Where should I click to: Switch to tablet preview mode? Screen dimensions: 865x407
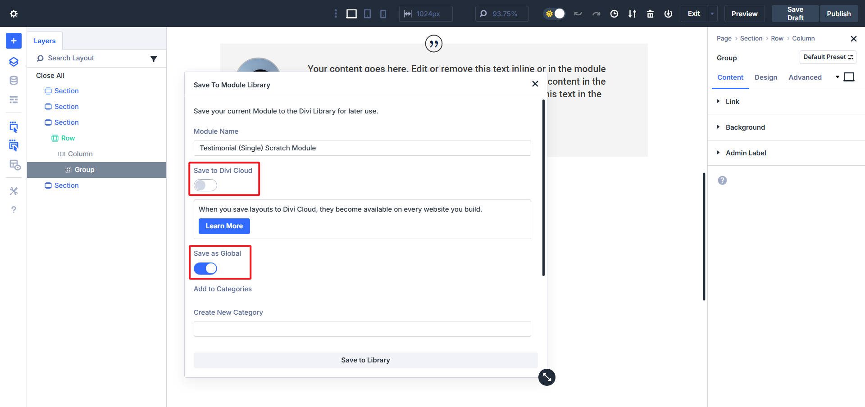tap(367, 14)
